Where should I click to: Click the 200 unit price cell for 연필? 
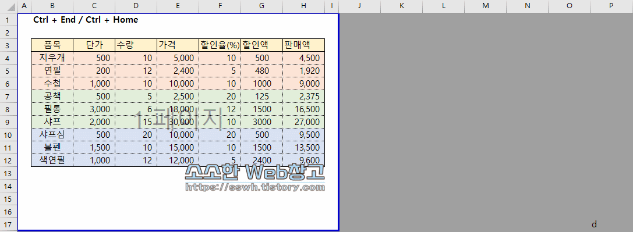coord(94,71)
